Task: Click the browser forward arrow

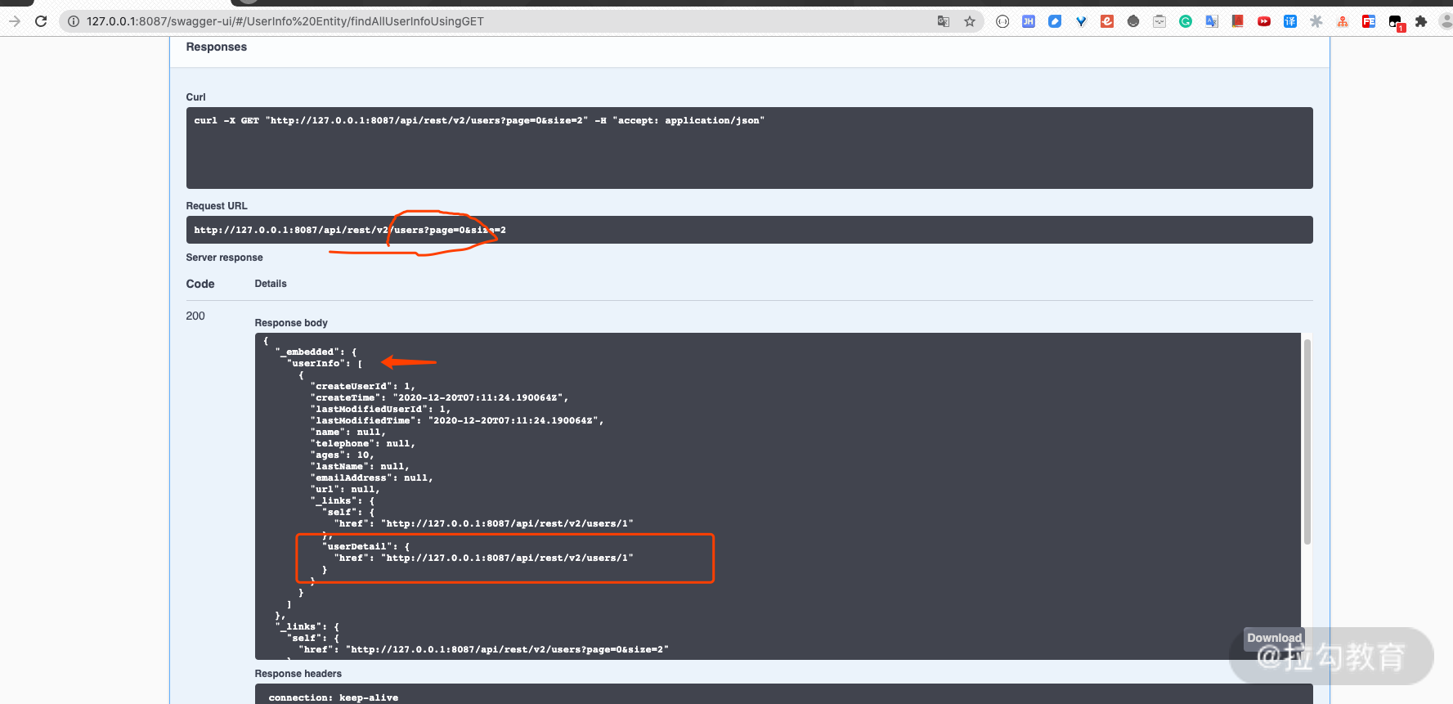Action: tap(15, 21)
